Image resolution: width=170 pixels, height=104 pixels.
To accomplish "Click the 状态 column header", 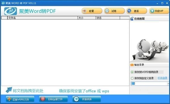I will click(108, 18).
